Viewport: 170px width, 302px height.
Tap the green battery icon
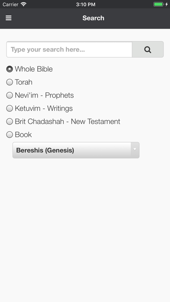(158, 4)
